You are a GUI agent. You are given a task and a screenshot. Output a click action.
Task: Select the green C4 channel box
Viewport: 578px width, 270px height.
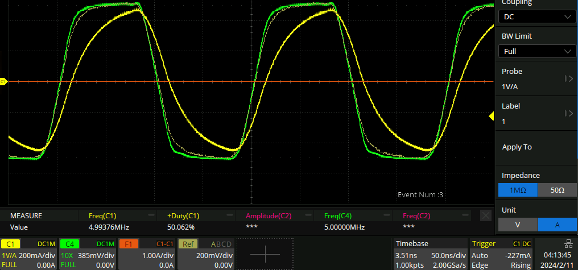[88, 254]
